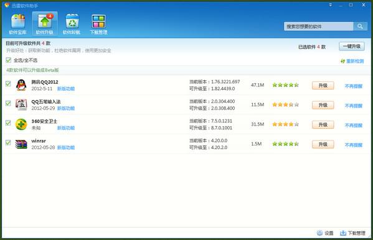Click the 一键升级 button
Viewport: 373px width, 240px height.
point(352,46)
